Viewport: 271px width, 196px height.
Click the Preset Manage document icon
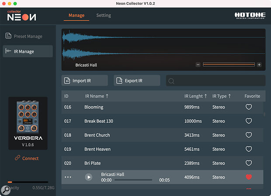(x=8, y=36)
